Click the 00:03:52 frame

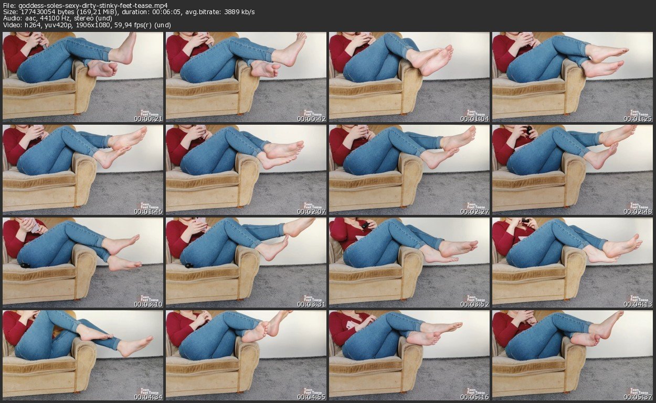[x=409, y=263]
